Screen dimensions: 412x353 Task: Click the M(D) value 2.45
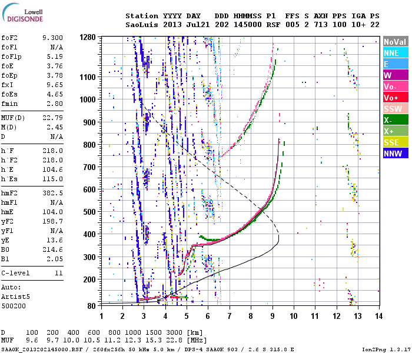click(55, 127)
